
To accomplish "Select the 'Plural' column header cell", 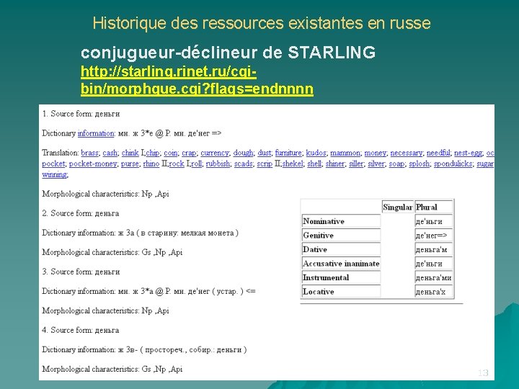I will tap(434, 207).
